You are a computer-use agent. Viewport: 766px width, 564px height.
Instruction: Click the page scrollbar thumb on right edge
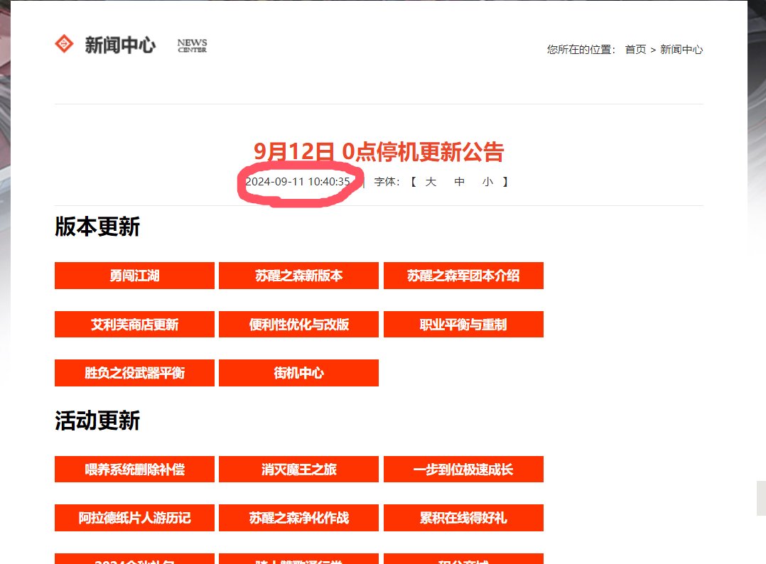coord(761,498)
